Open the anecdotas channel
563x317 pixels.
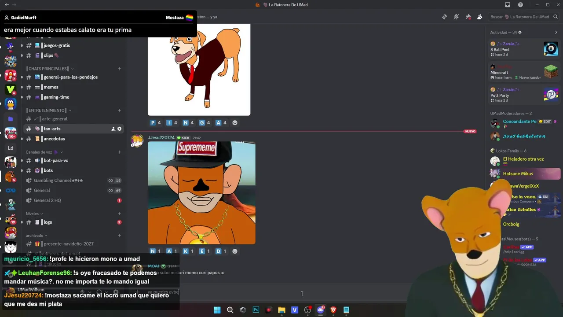pyautogui.click(x=74, y=139)
